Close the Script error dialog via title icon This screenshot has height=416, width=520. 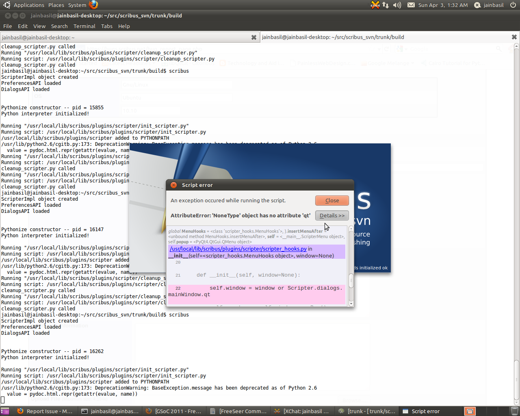[x=173, y=185]
